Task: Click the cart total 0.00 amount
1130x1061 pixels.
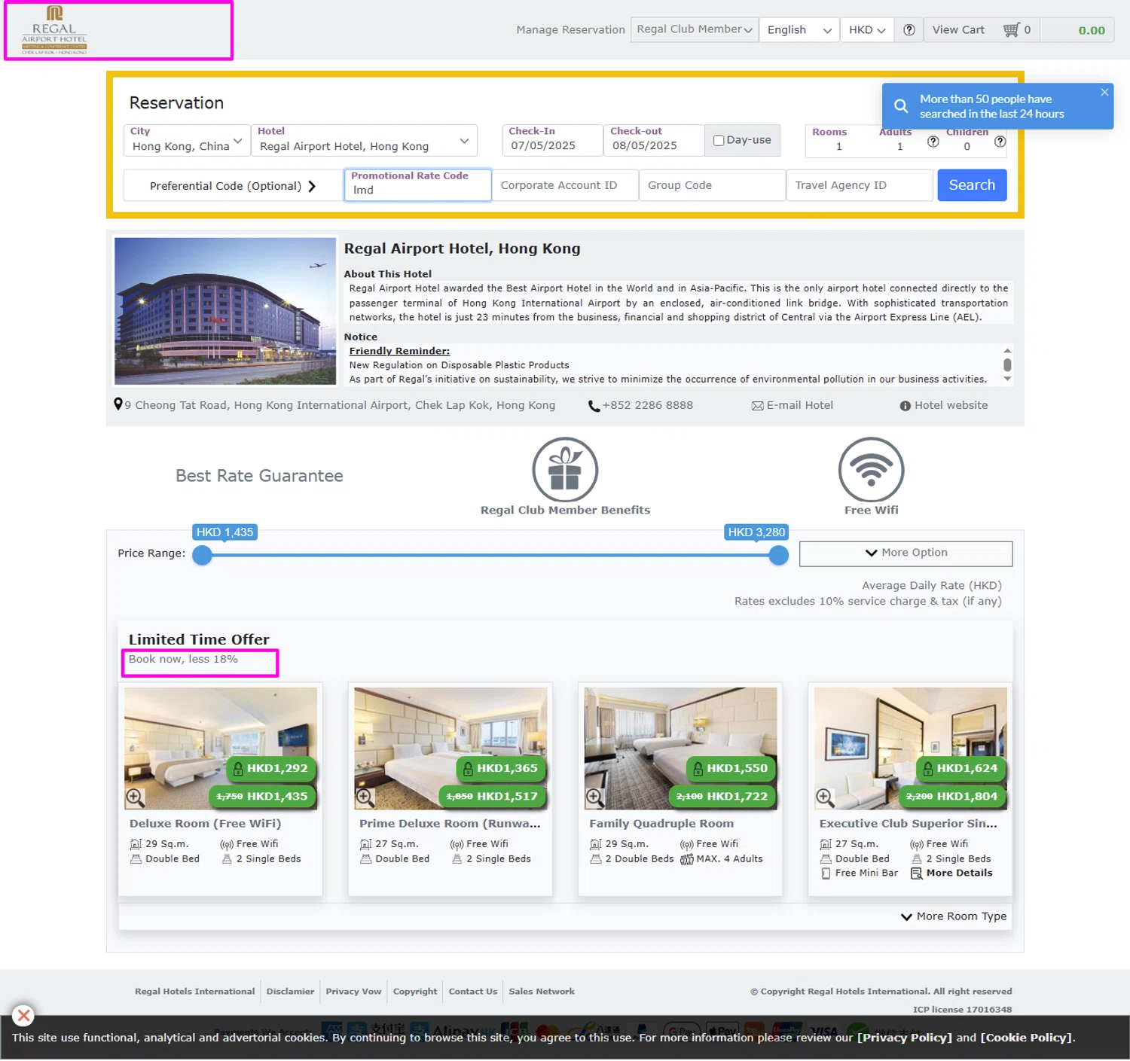Action: (1091, 31)
